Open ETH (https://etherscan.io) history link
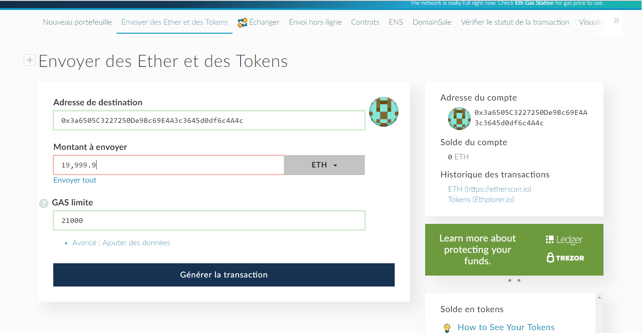This screenshot has width=642, height=333. [x=490, y=189]
